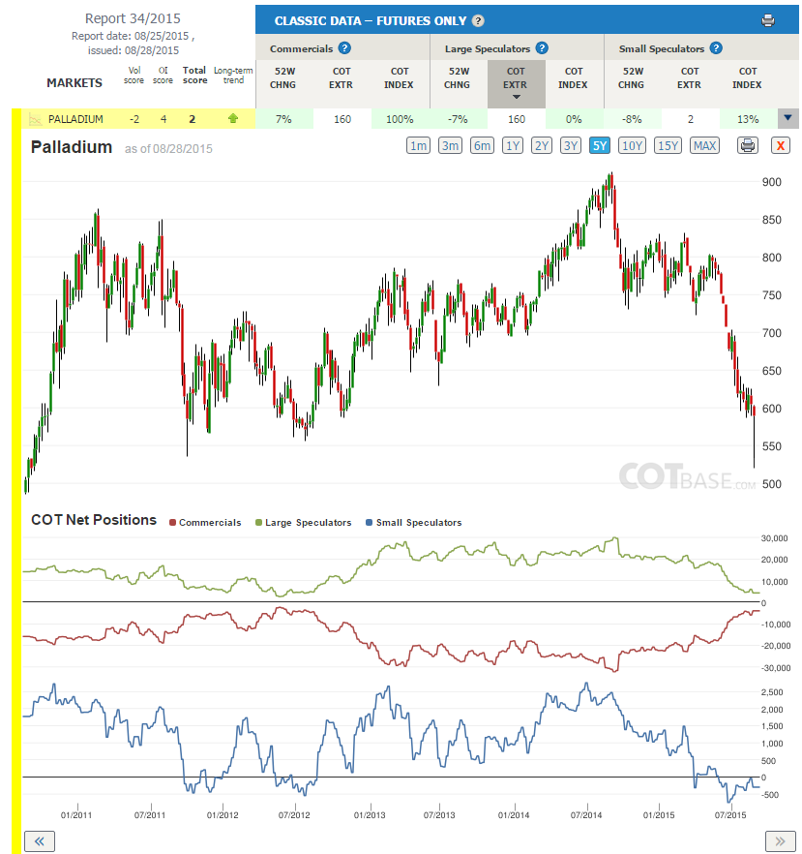Toggle Large Speculators series in legend
802x854 pixels.
[303, 522]
